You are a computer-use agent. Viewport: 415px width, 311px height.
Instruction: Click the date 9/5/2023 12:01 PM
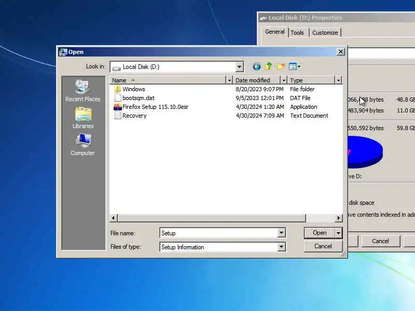(259, 98)
